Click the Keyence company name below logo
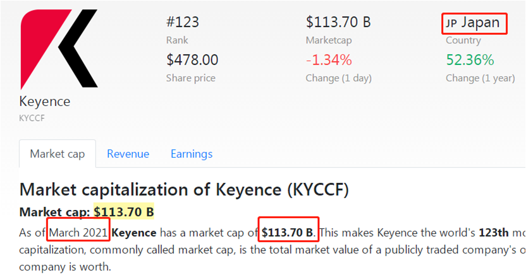This screenshot has width=526, height=280. coord(45,102)
